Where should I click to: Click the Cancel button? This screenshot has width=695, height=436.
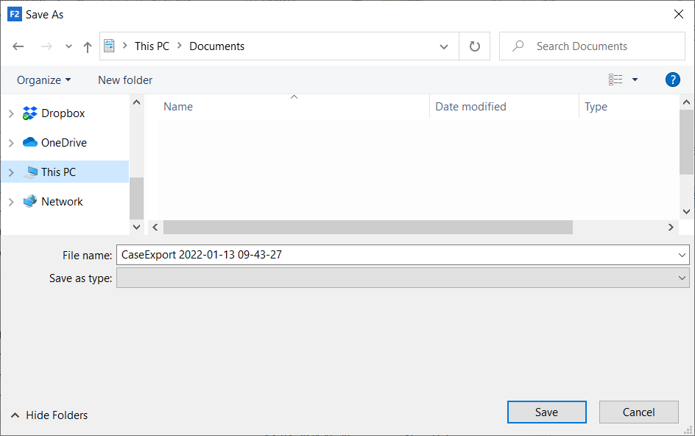(638, 412)
